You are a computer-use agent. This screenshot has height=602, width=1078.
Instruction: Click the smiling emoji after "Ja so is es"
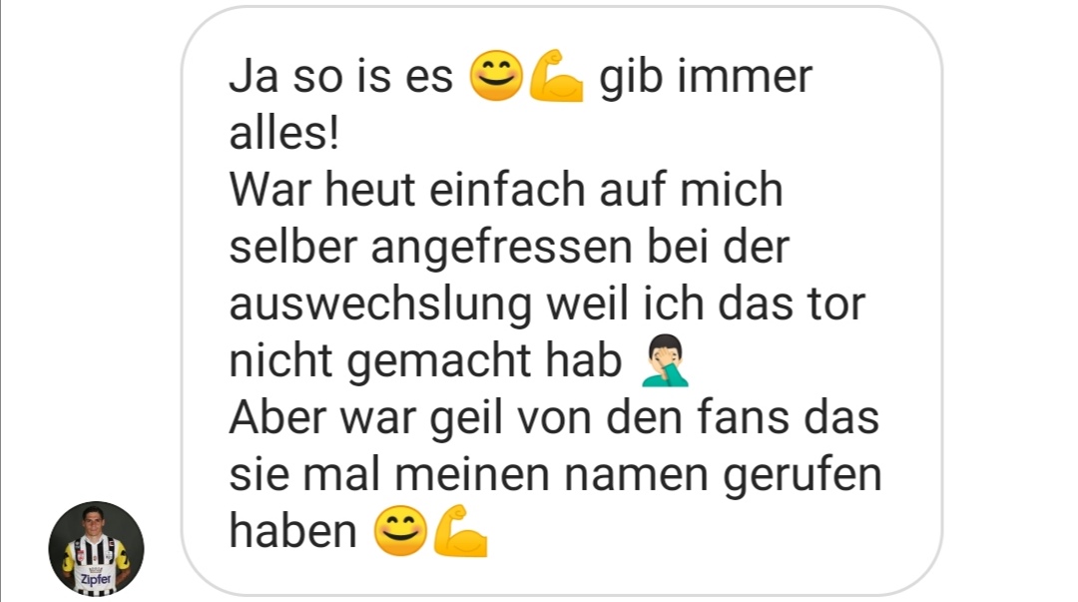(496, 76)
